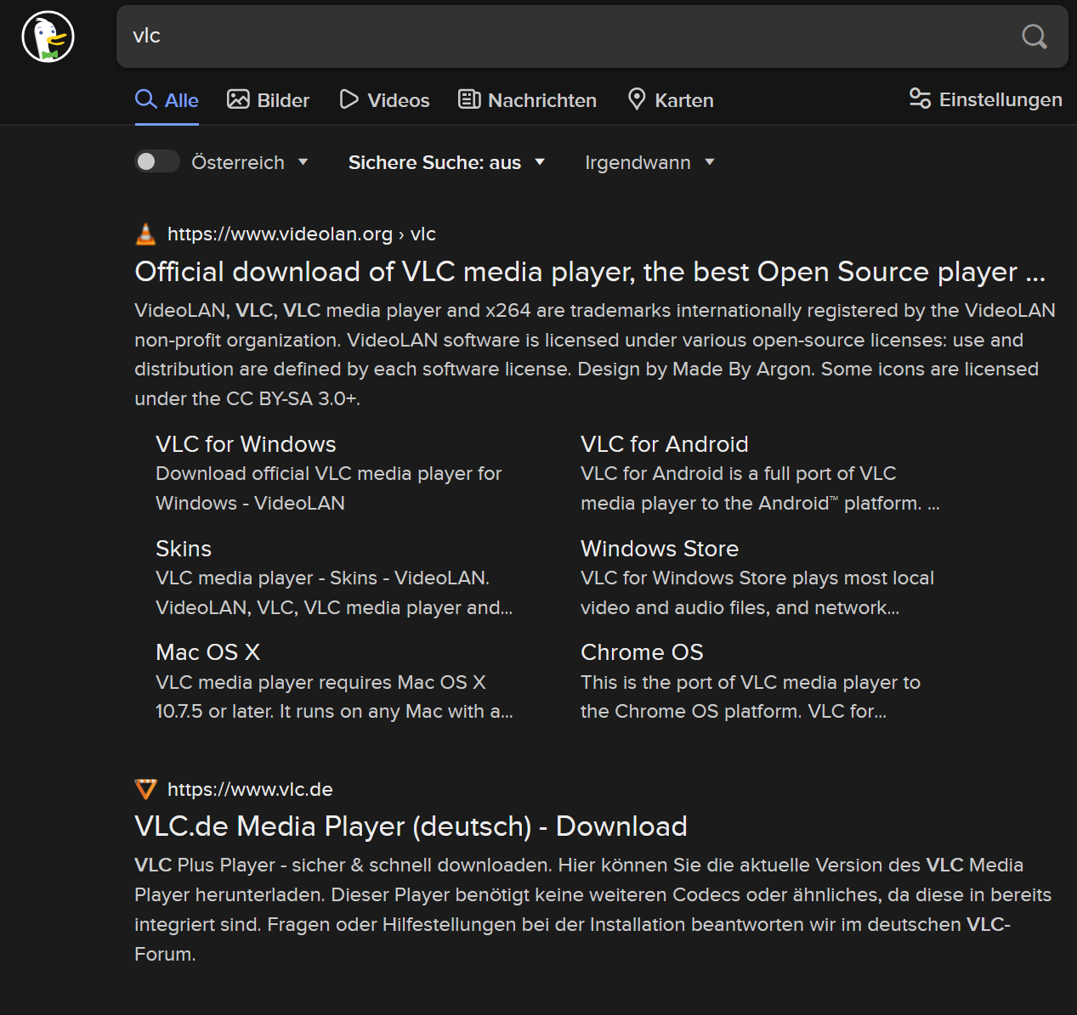
Task: Click the text 'VLC media player - Skins - VideoLAN.'
Action: point(323,578)
